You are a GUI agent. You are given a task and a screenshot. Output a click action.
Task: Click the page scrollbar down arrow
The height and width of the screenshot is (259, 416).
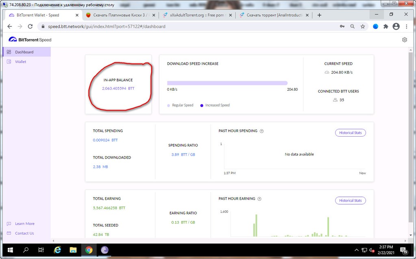(411, 235)
